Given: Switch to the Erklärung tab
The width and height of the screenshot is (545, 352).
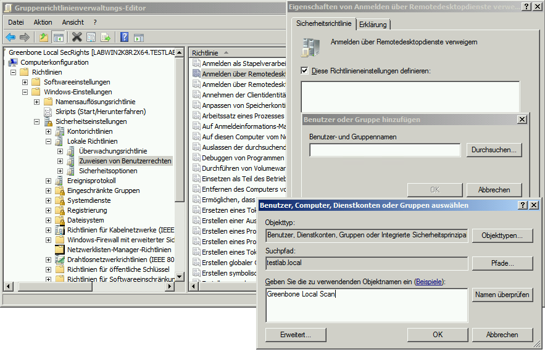Looking at the screenshot, I should (x=373, y=24).
